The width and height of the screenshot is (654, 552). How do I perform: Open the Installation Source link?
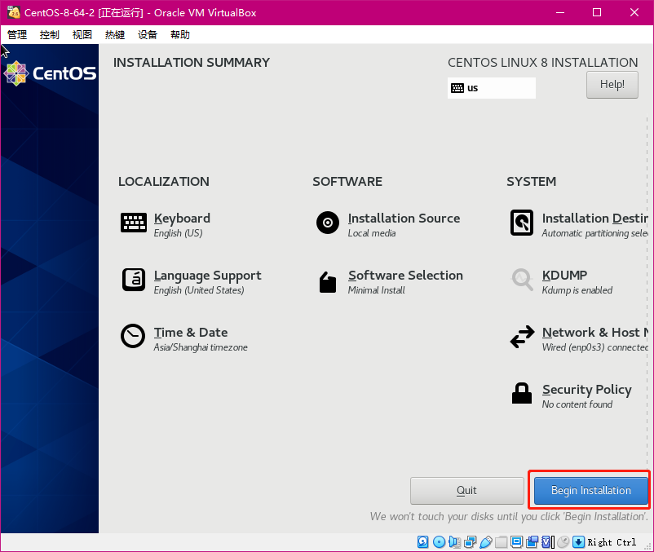click(x=404, y=219)
